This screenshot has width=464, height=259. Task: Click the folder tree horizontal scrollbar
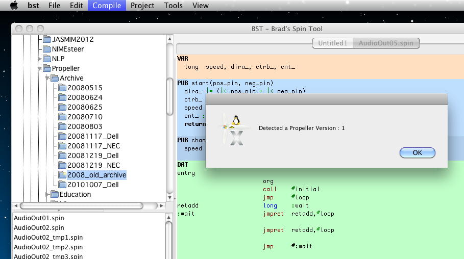(82, 205)
